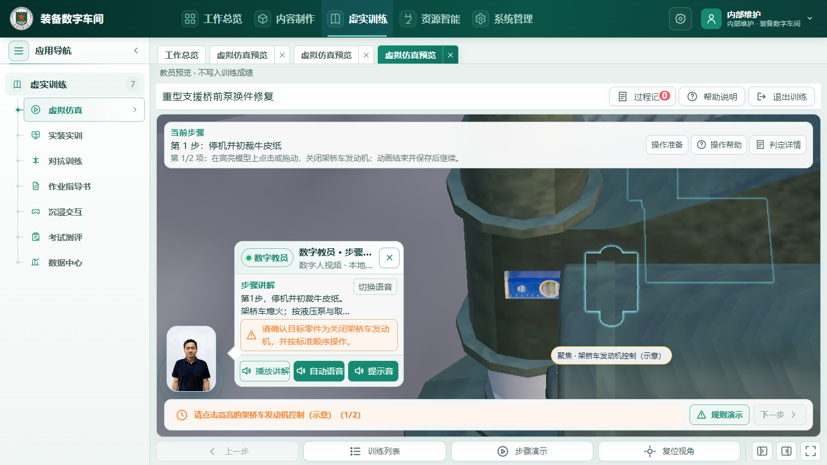The width and height of the screenshot is (827, 465).
Task: Click the 装备数字车间 logo emblem
Action: [22, 19]
